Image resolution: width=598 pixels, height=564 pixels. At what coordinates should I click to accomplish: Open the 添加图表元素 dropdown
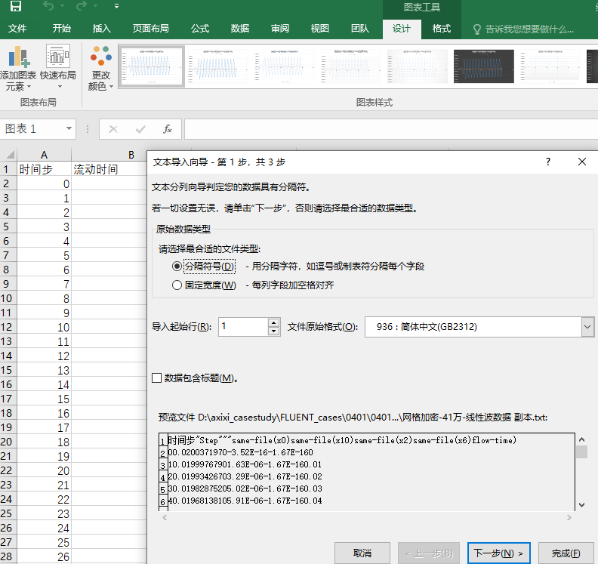coord(18,68)
